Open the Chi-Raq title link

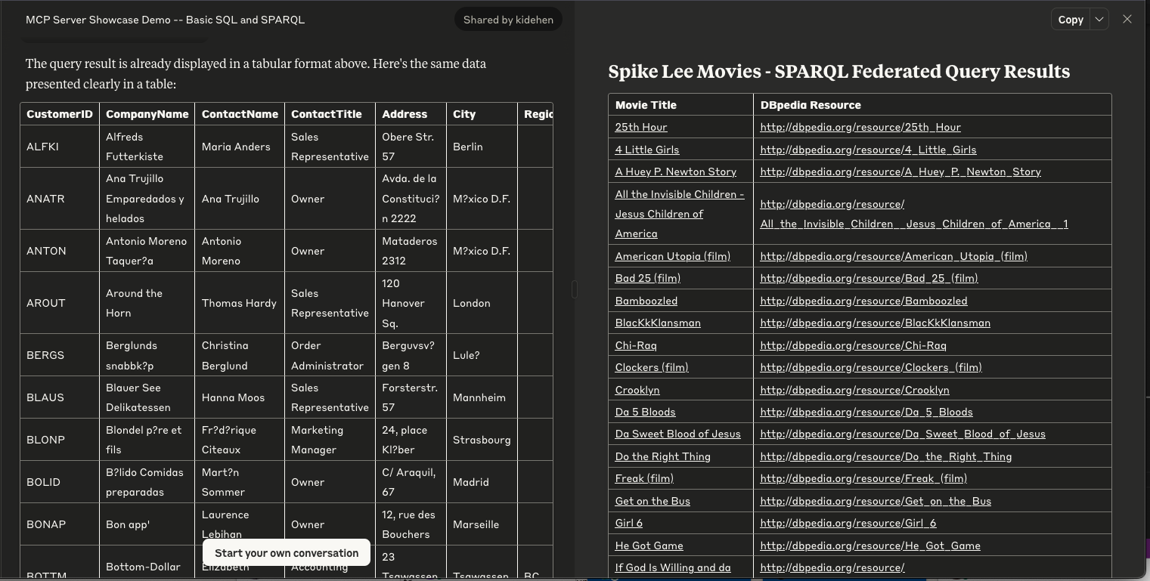[x=636, y=345]
